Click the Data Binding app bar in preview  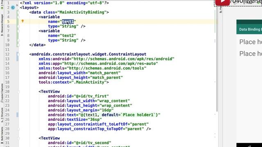tap(249, 29)
